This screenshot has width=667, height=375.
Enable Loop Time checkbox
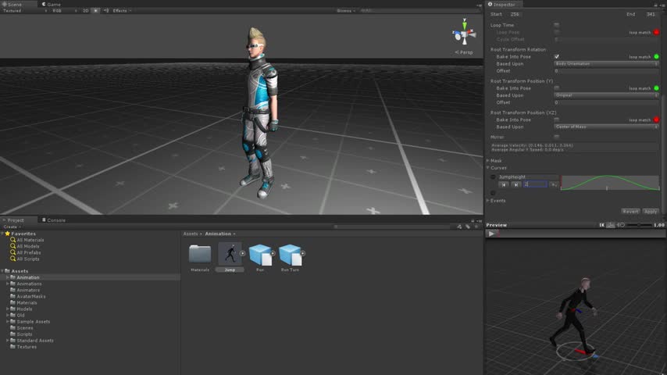pos(556,25)
